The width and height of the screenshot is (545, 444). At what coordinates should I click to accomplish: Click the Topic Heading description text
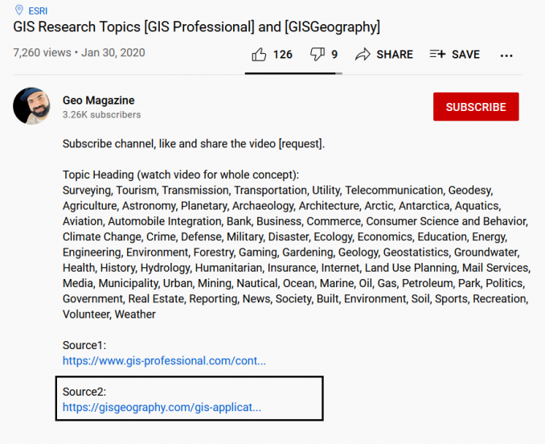click(181, 175)
